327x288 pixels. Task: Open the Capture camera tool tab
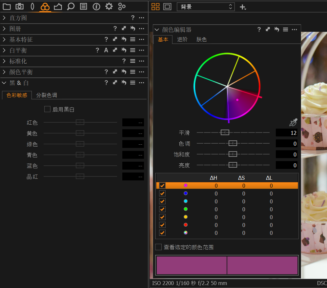[x=19, y=6]
